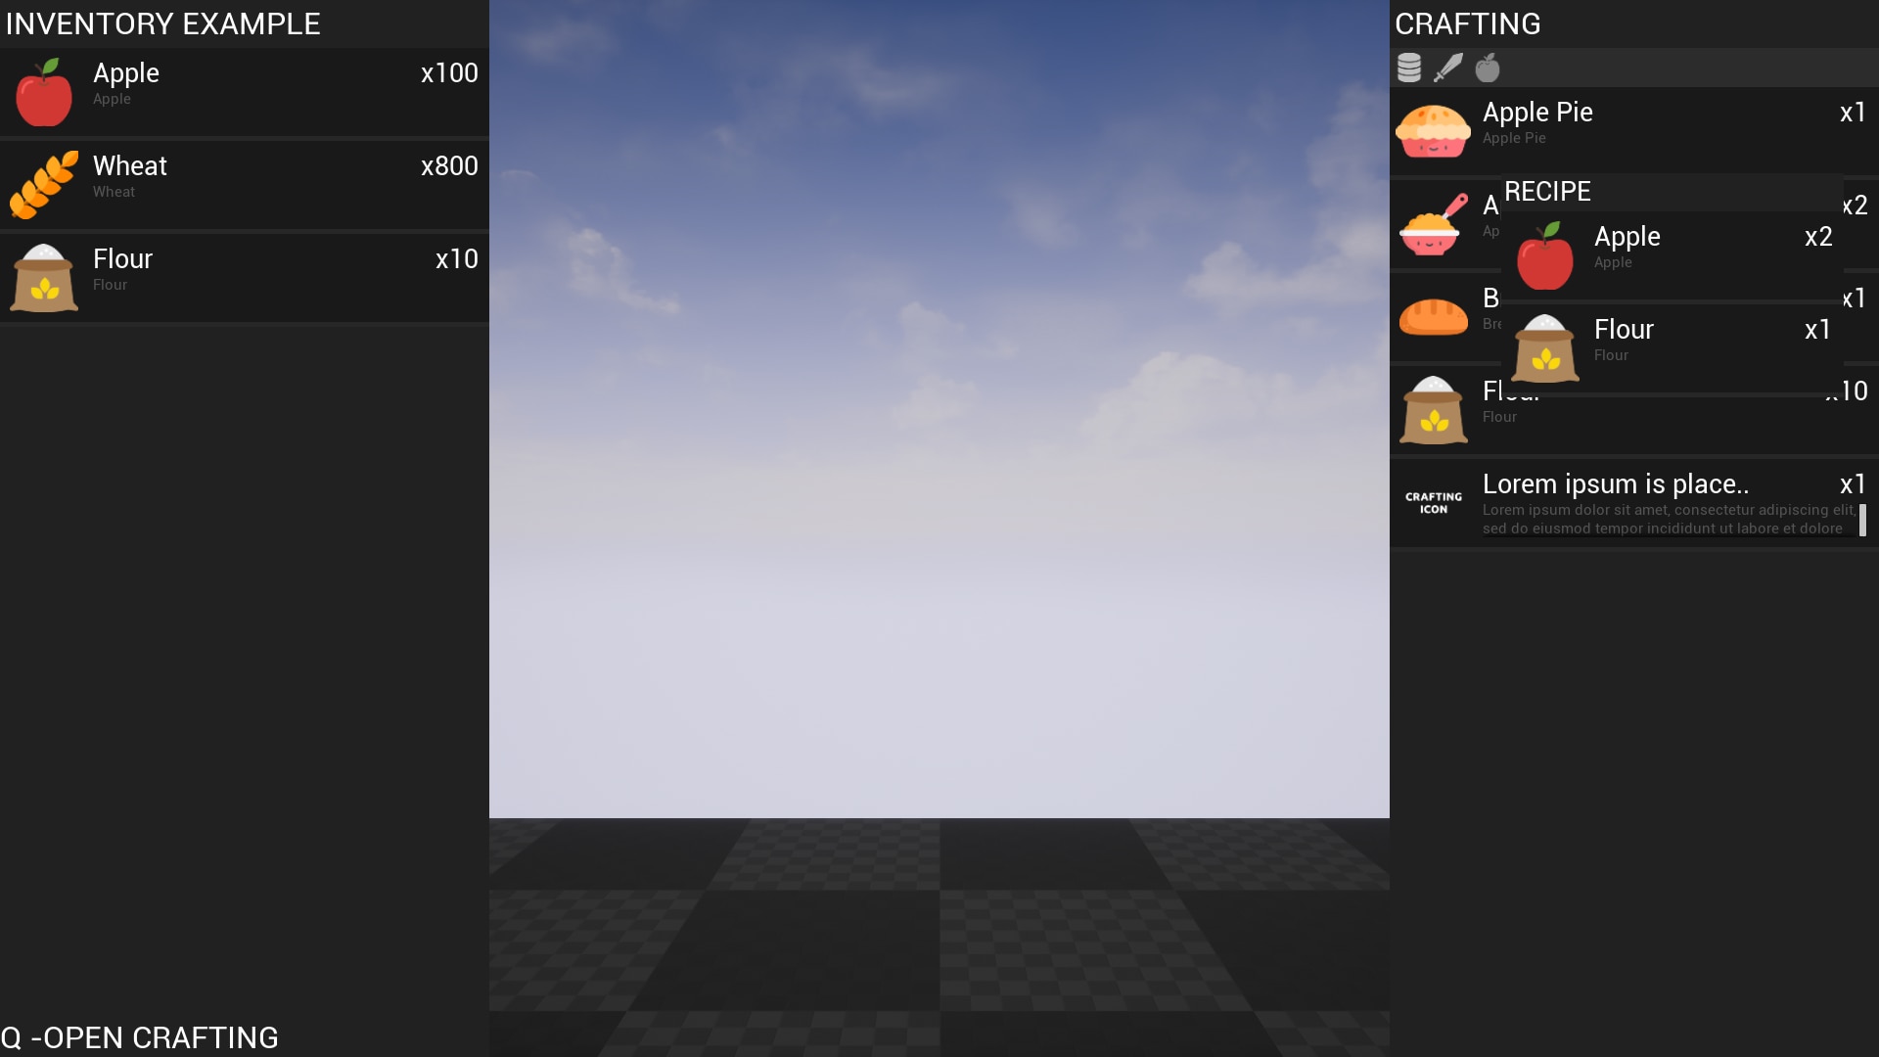
Task: Scroll down the crafting recipes list
Action: click(1870, 529)
